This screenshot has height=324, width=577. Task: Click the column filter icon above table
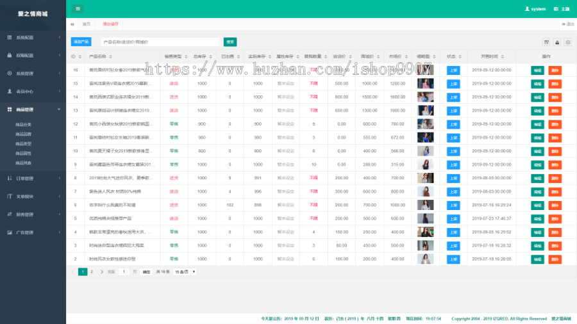point(547,42)
